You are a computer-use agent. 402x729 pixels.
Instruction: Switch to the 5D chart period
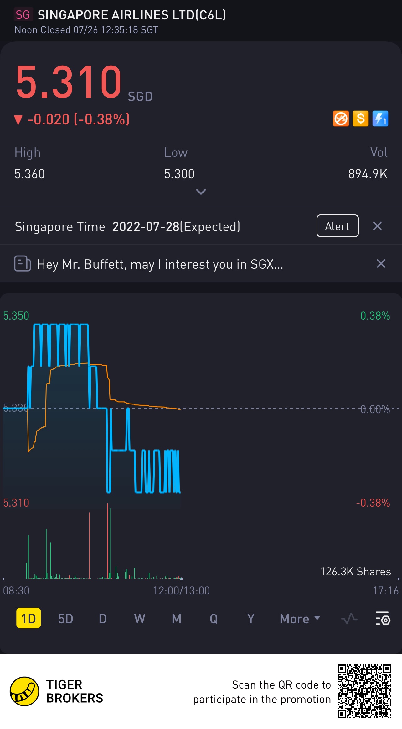point(66,619)
